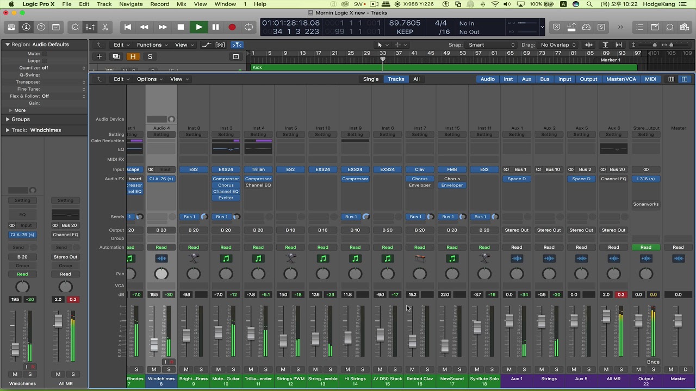This screenshot has height=391, width=696.
Task: Click the Waveform Zoom icon
Action: click(x=588, y=45)
